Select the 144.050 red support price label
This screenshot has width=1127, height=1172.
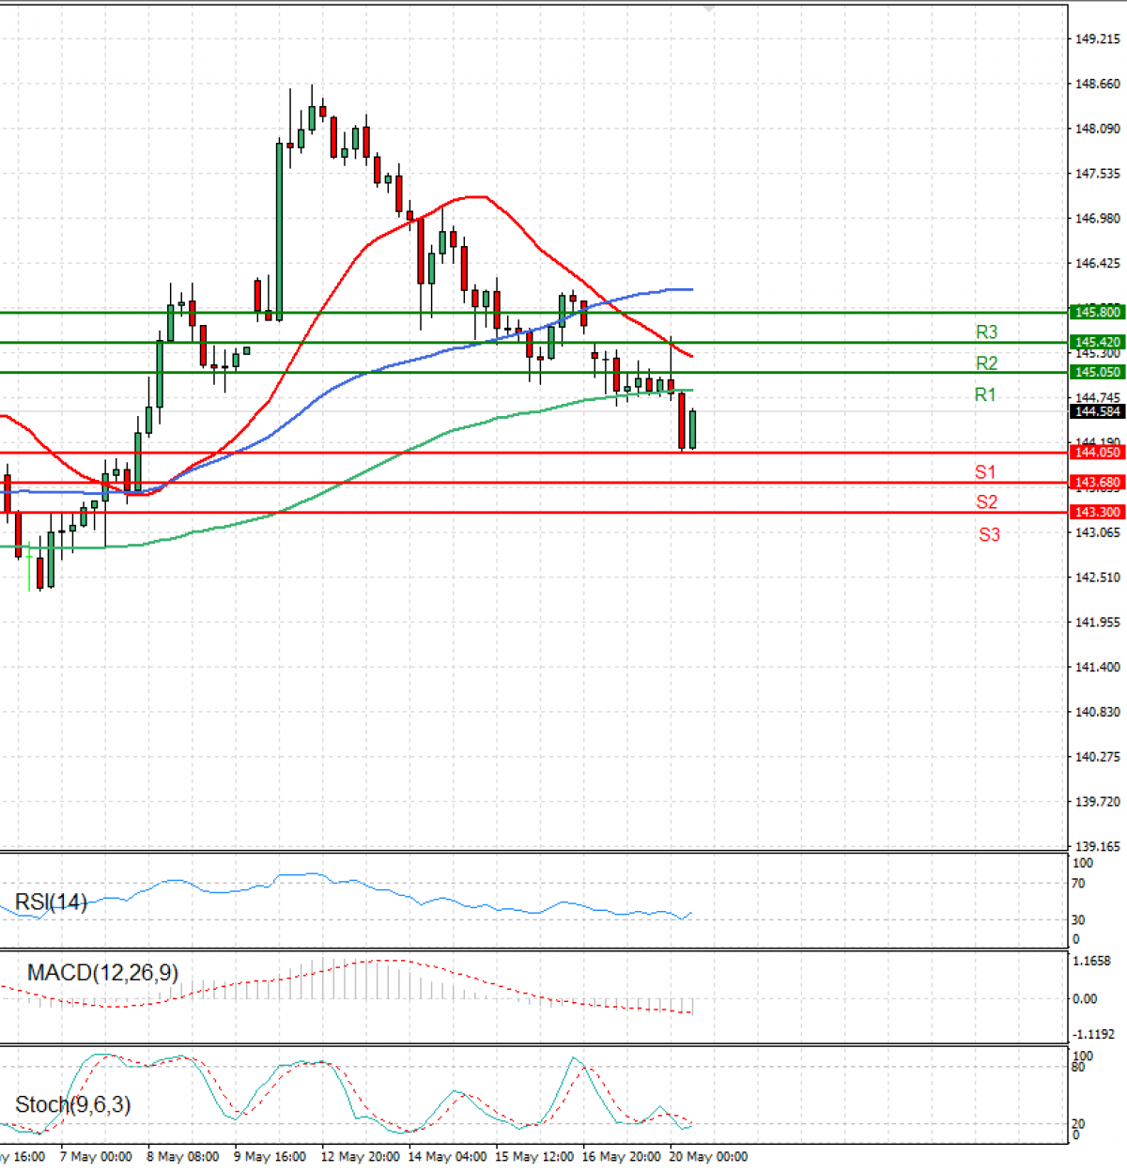(x=1097, y=453)
